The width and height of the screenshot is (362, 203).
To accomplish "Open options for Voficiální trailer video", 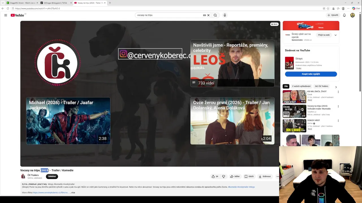I will pyautogui.click(x=338, y=106).
